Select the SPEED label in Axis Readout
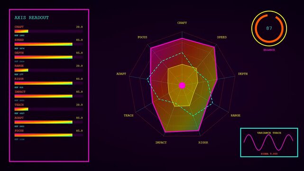The width and height of the screenshot is (304, 171). click(x=19, y=40)
